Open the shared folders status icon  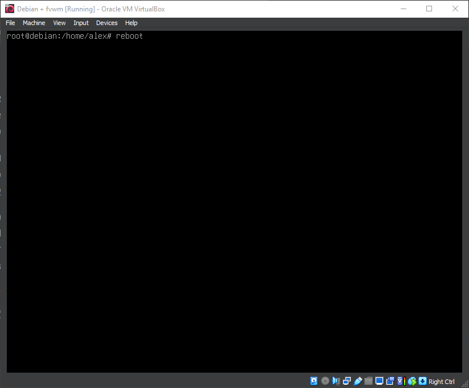pos(368,381)
